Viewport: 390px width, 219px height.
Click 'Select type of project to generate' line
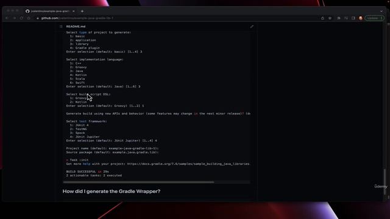click(x=99, y=32)
